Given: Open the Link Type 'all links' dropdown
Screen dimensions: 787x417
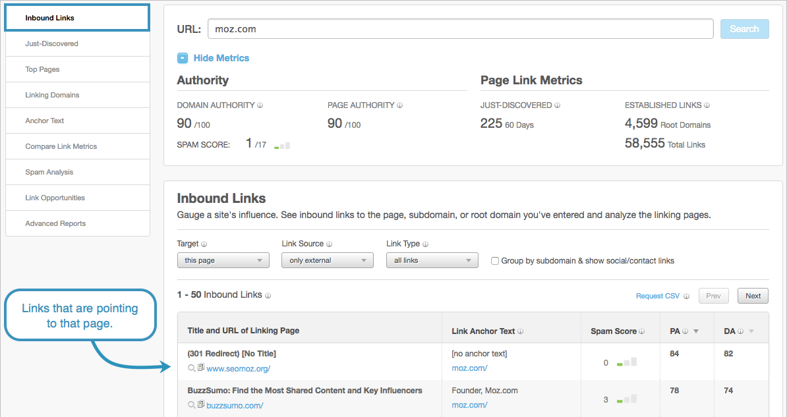Looking at the screenshot, I should point(432,260).
